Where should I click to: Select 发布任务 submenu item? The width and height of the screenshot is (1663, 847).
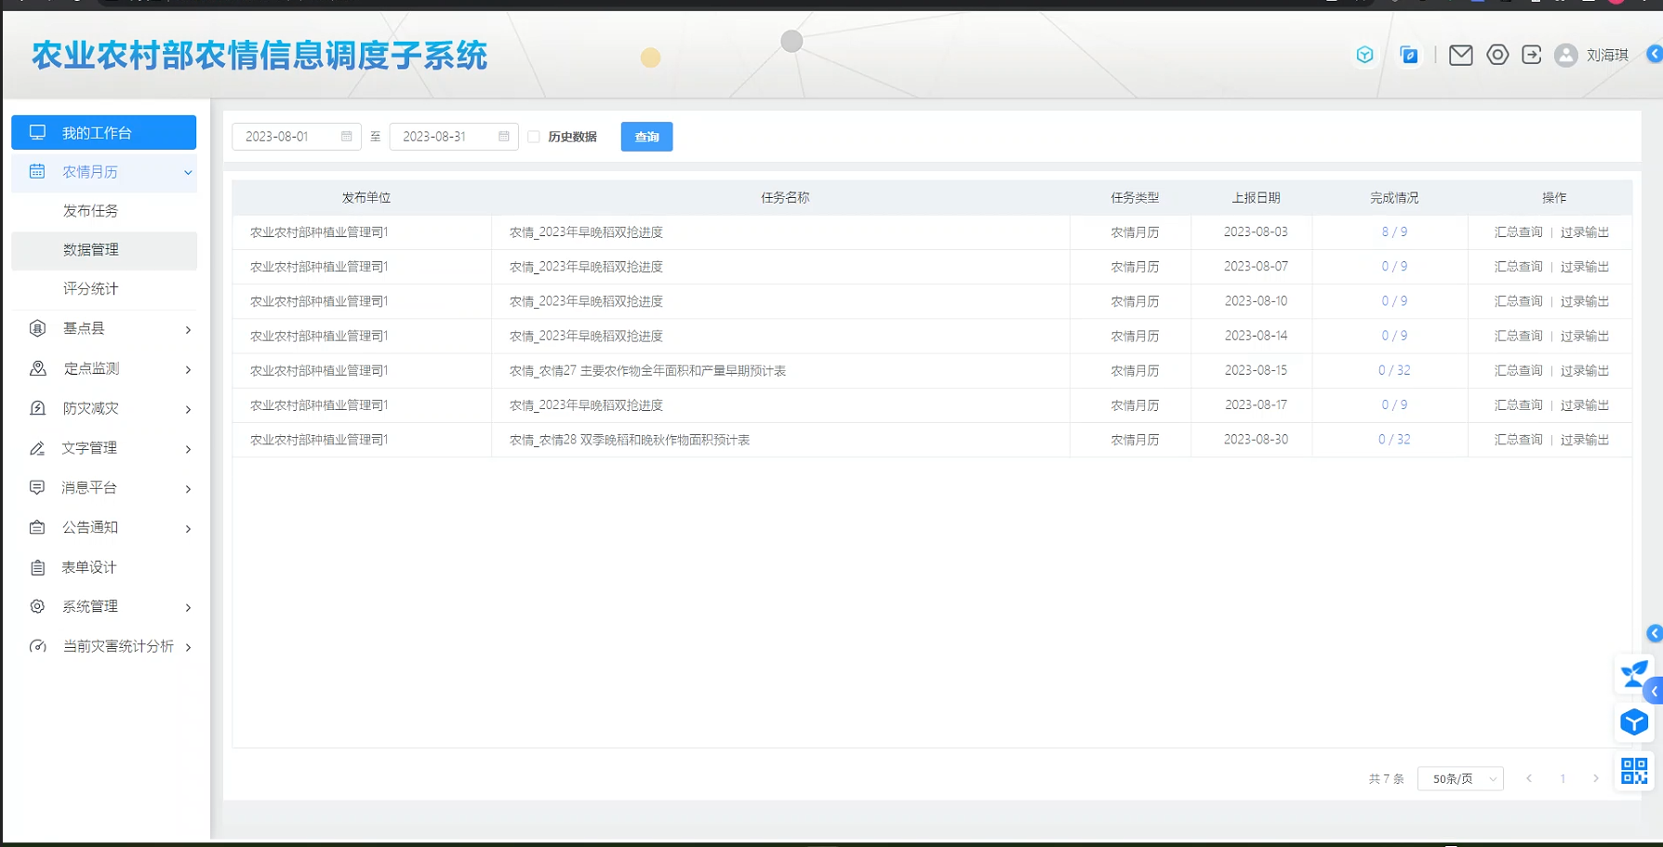click(x=103, y=211)
